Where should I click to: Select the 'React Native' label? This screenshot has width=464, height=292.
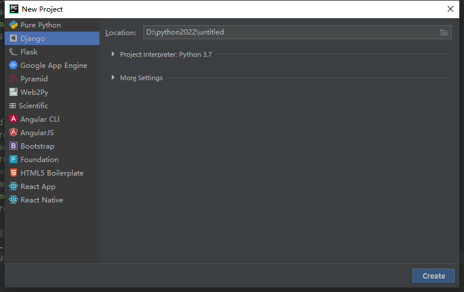click(42, 200)
